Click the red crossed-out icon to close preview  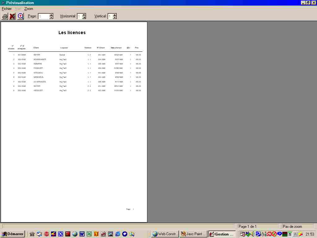12,16
